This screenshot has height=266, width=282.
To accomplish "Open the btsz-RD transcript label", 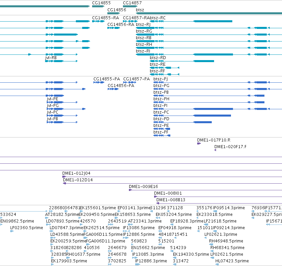I will pos(158,58).
